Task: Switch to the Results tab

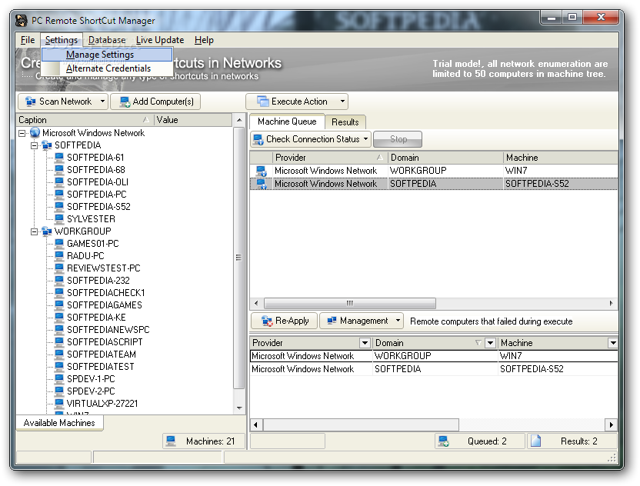Action: point(345,122)
